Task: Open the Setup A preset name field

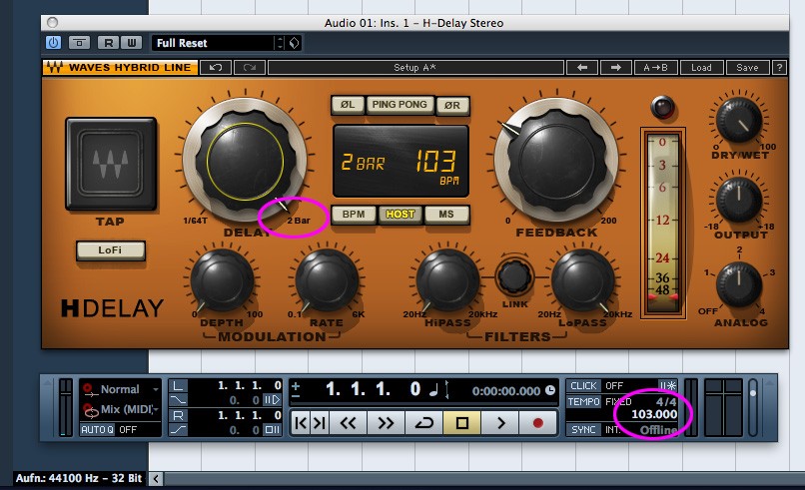Action: [x=415, y=68]
